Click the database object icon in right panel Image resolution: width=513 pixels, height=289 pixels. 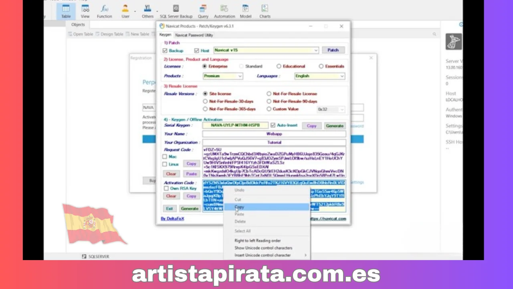pyautogui.click(x=453, y=41)
